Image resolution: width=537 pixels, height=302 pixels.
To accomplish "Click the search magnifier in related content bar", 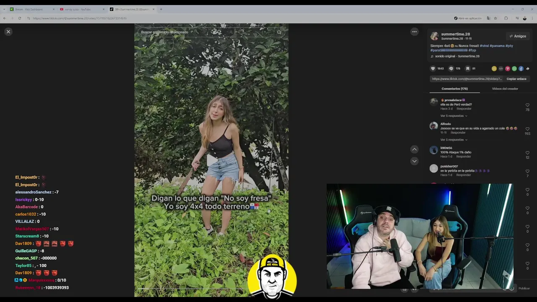I will [x=279, y=32].
